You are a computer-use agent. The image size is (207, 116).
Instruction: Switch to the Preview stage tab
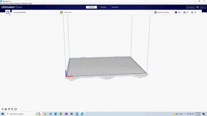(x=103, y=7)
